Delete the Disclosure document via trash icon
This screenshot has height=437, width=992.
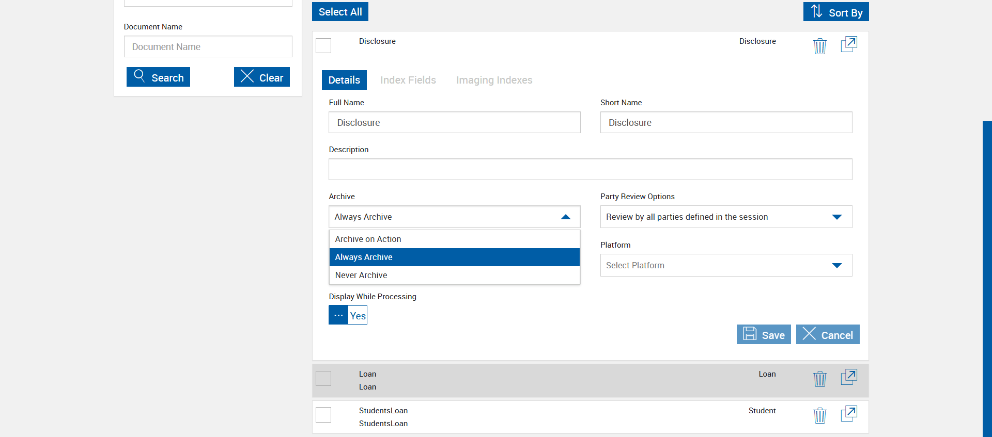819,46
